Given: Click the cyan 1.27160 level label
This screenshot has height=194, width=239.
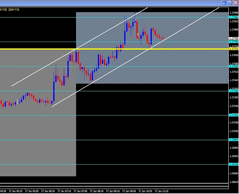Looking at the screenshot, I should point(234,115).
